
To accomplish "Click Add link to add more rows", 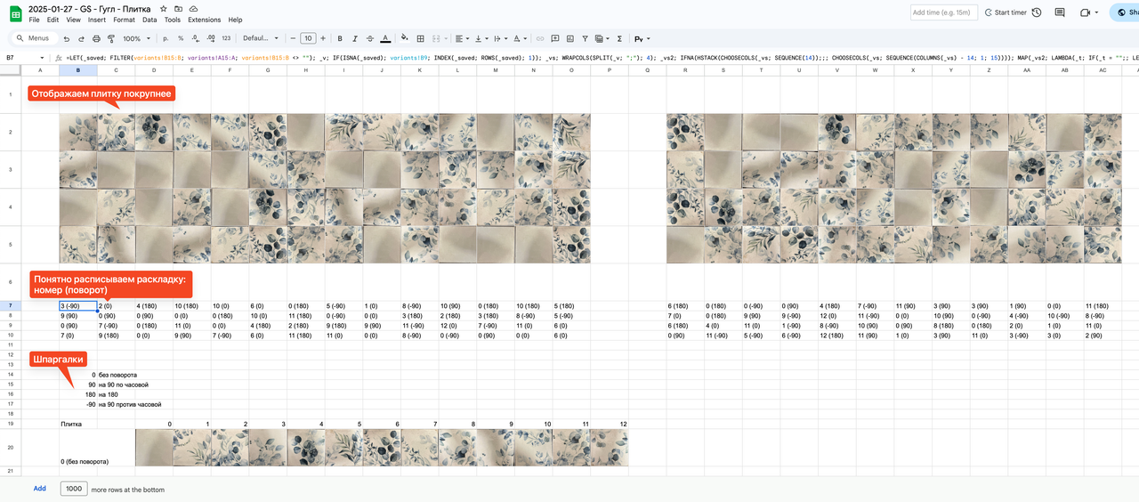I will [40, 489].
